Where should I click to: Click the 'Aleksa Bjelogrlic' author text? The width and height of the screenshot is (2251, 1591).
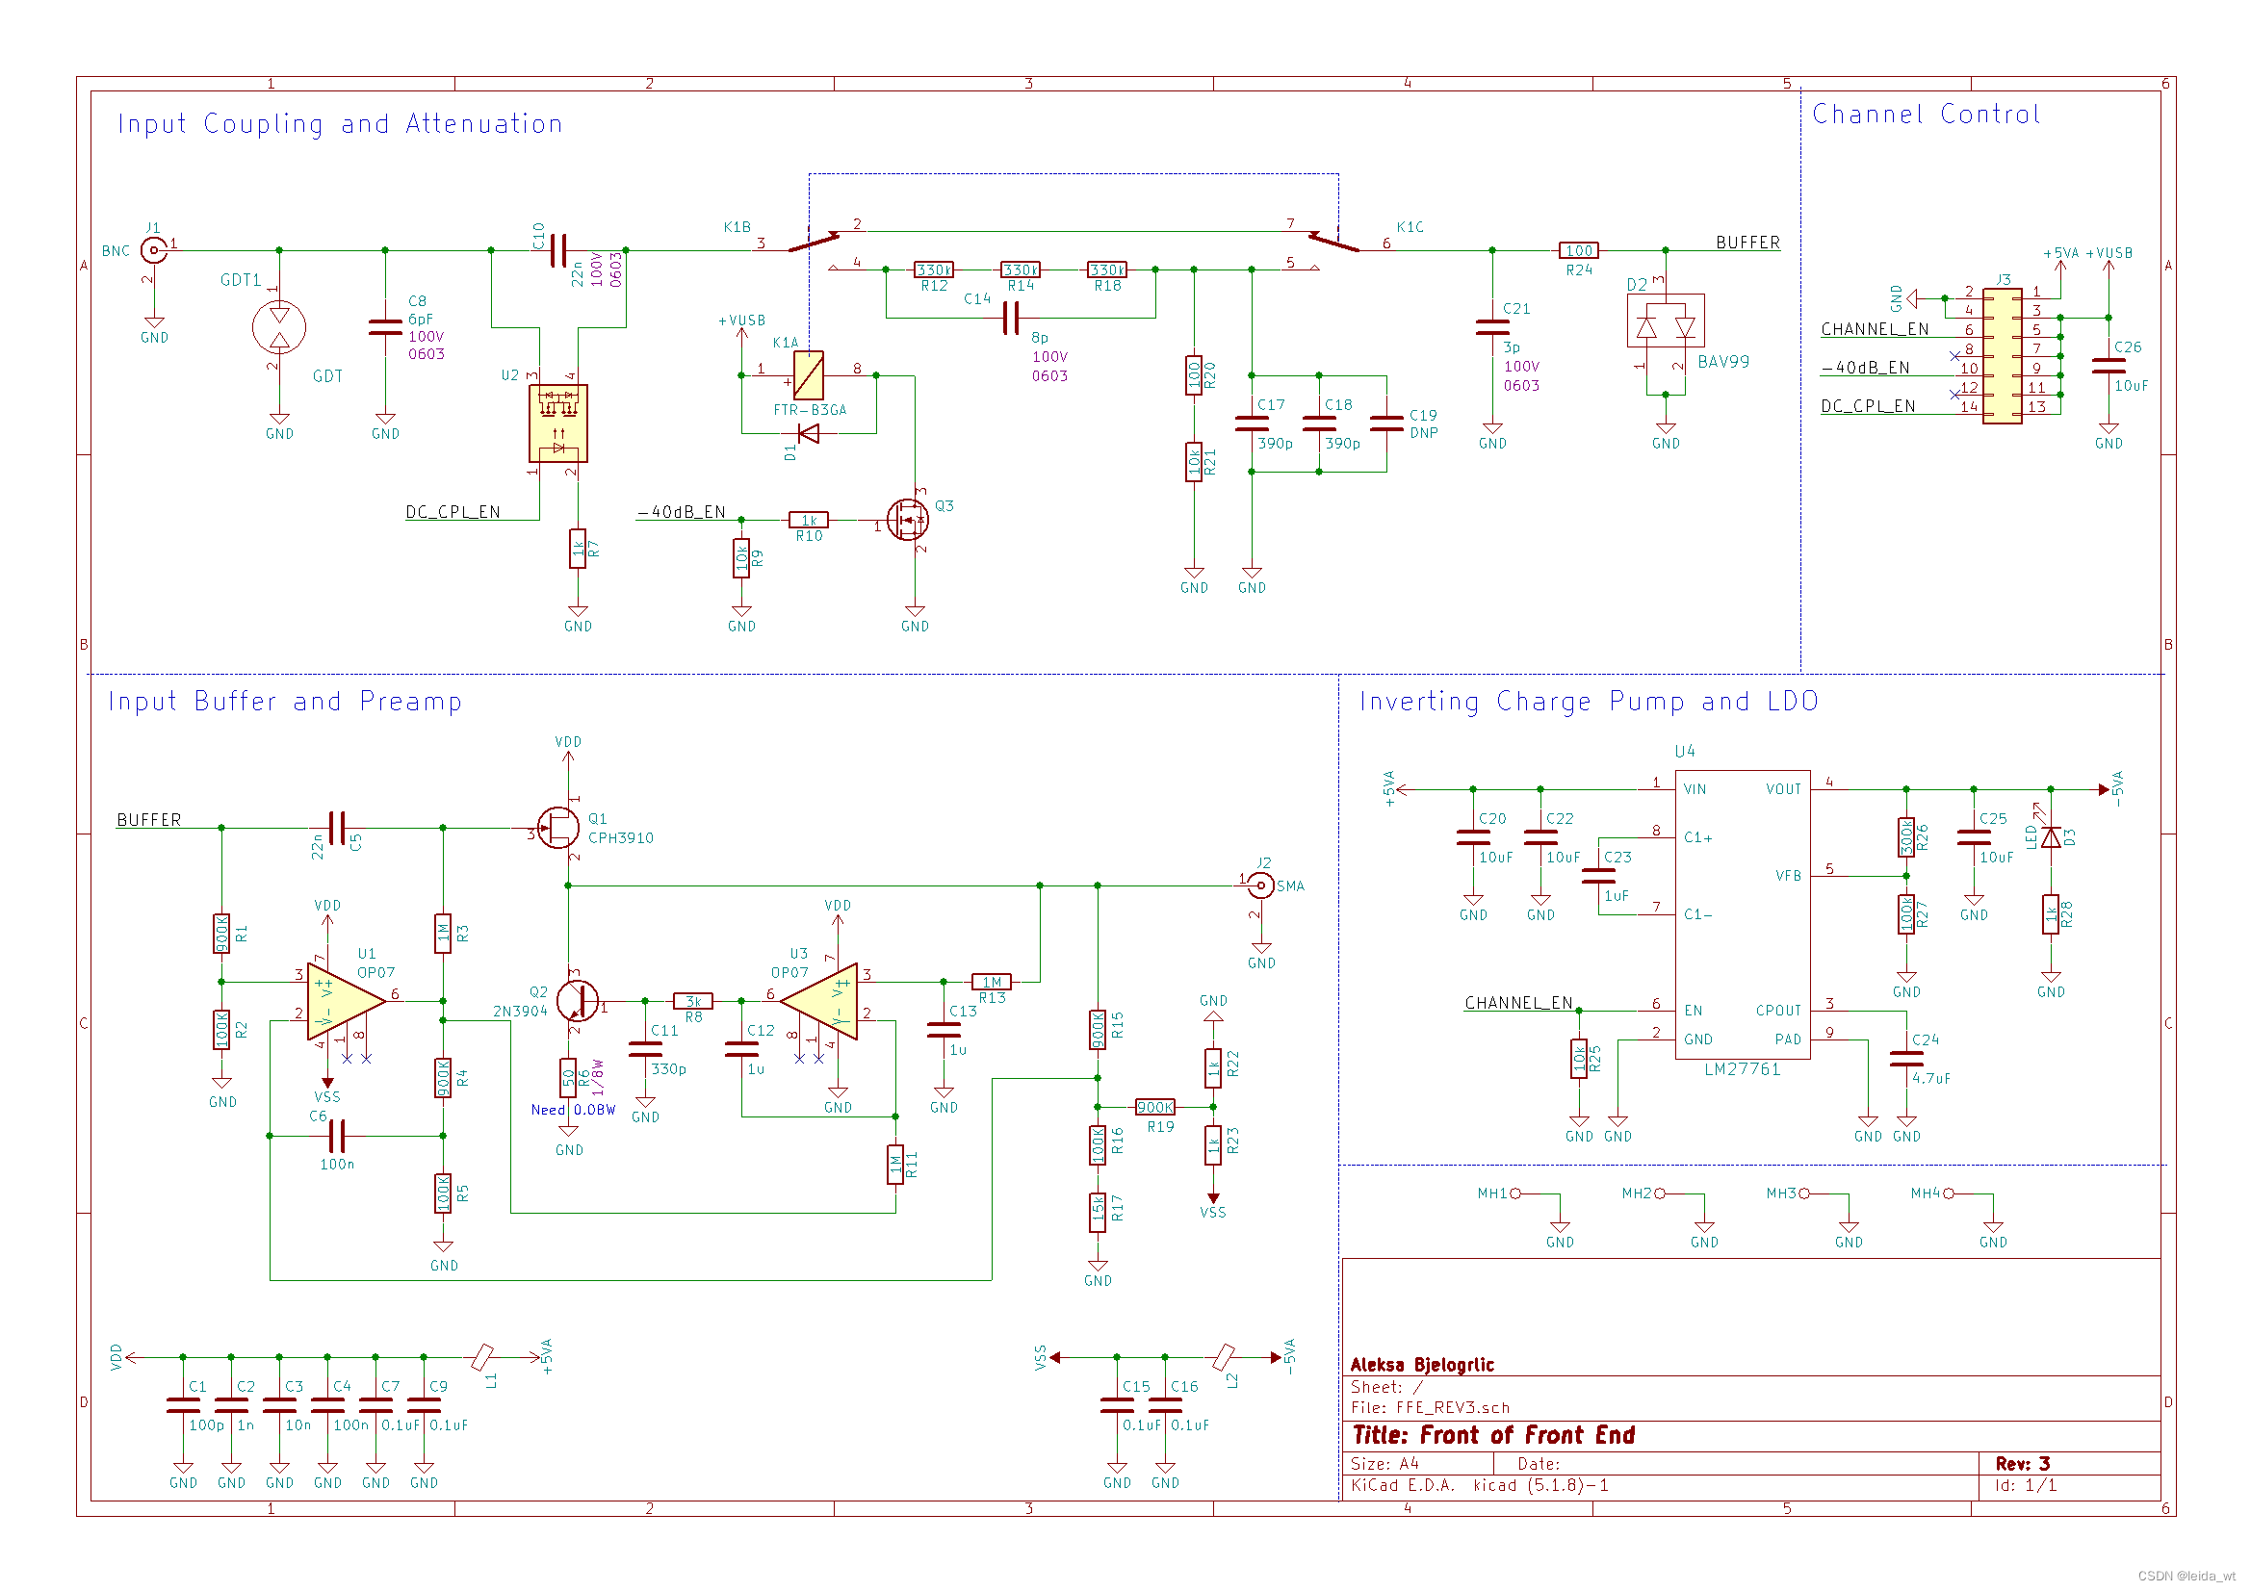click(x=1422, y=1365)
